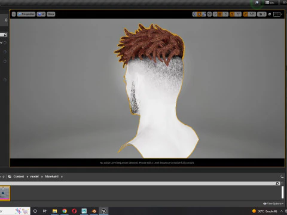Open the Perspective view mode menu
The image size is (287, 215).
pyautogui.click(x=26, y=14)
